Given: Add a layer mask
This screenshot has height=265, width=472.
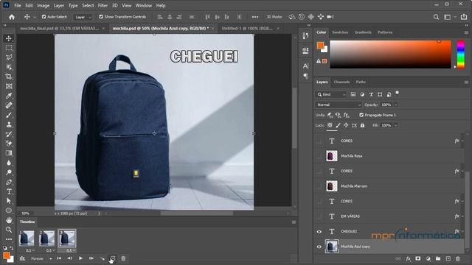Looking at the screenshot, I should tap(418, 258).
